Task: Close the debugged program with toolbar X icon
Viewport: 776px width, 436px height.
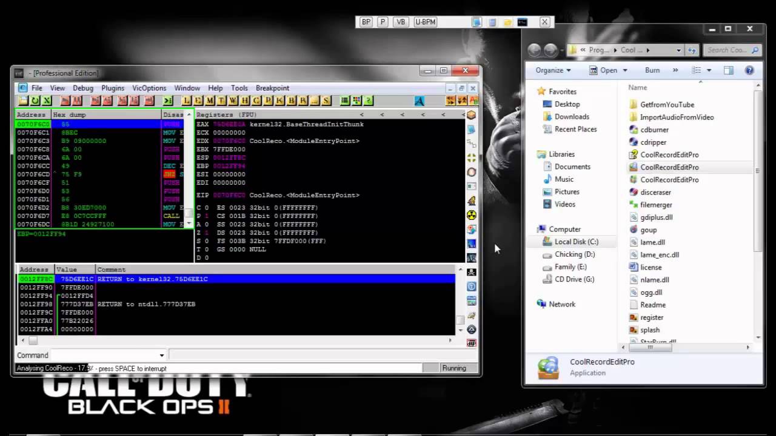Action: (x=47, y=101)
